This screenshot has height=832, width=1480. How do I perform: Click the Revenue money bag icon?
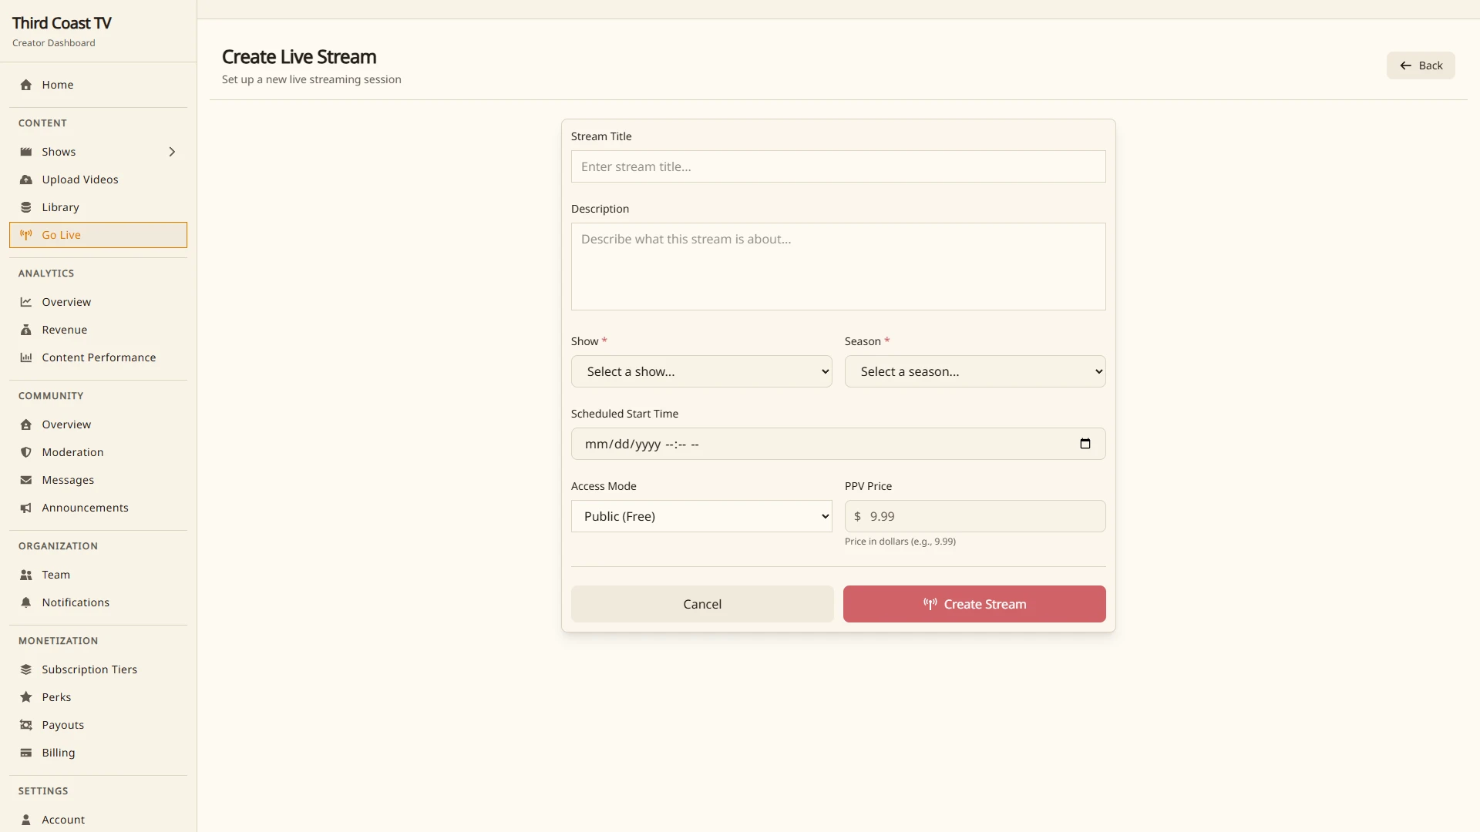26,330
